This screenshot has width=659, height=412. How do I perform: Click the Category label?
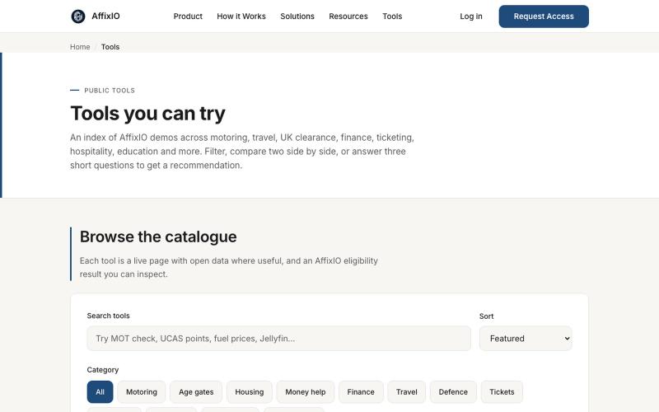point(102,370)
